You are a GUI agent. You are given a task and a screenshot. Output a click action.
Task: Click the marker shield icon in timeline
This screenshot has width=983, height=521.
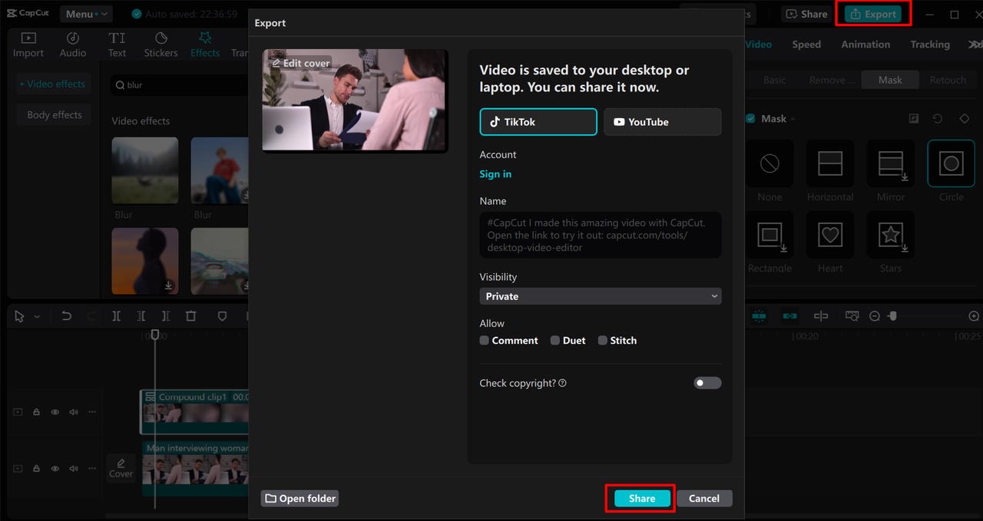point(222,316)
